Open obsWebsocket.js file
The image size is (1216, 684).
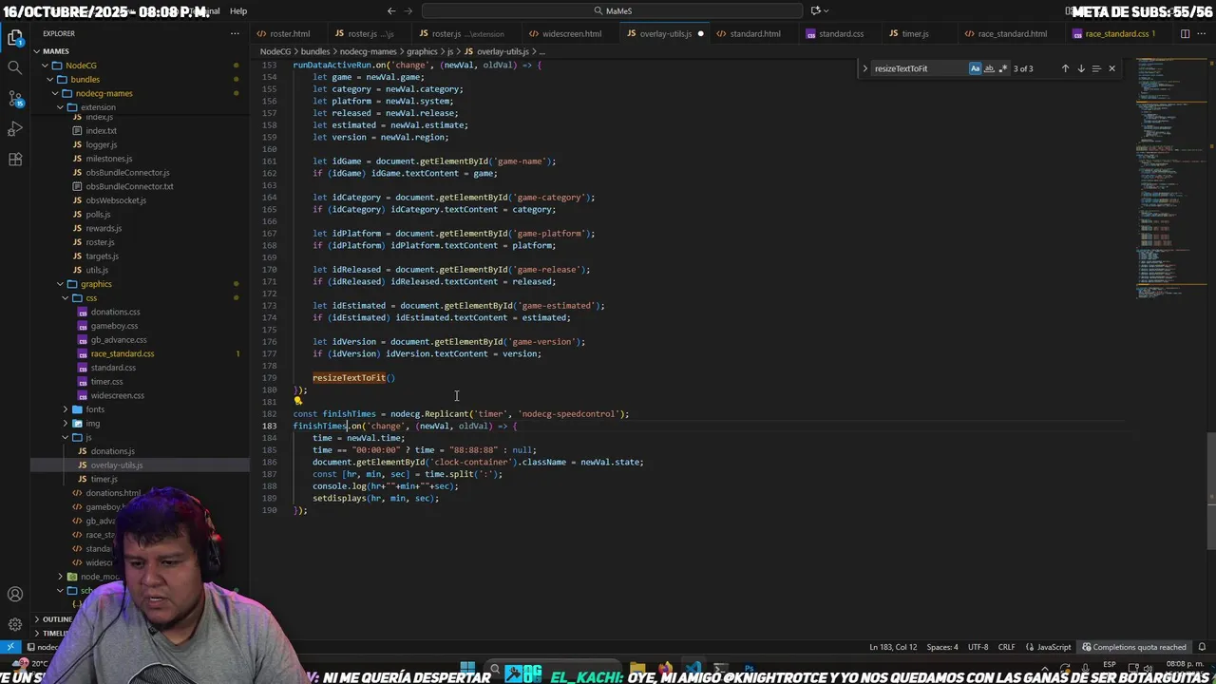[116, 200]
